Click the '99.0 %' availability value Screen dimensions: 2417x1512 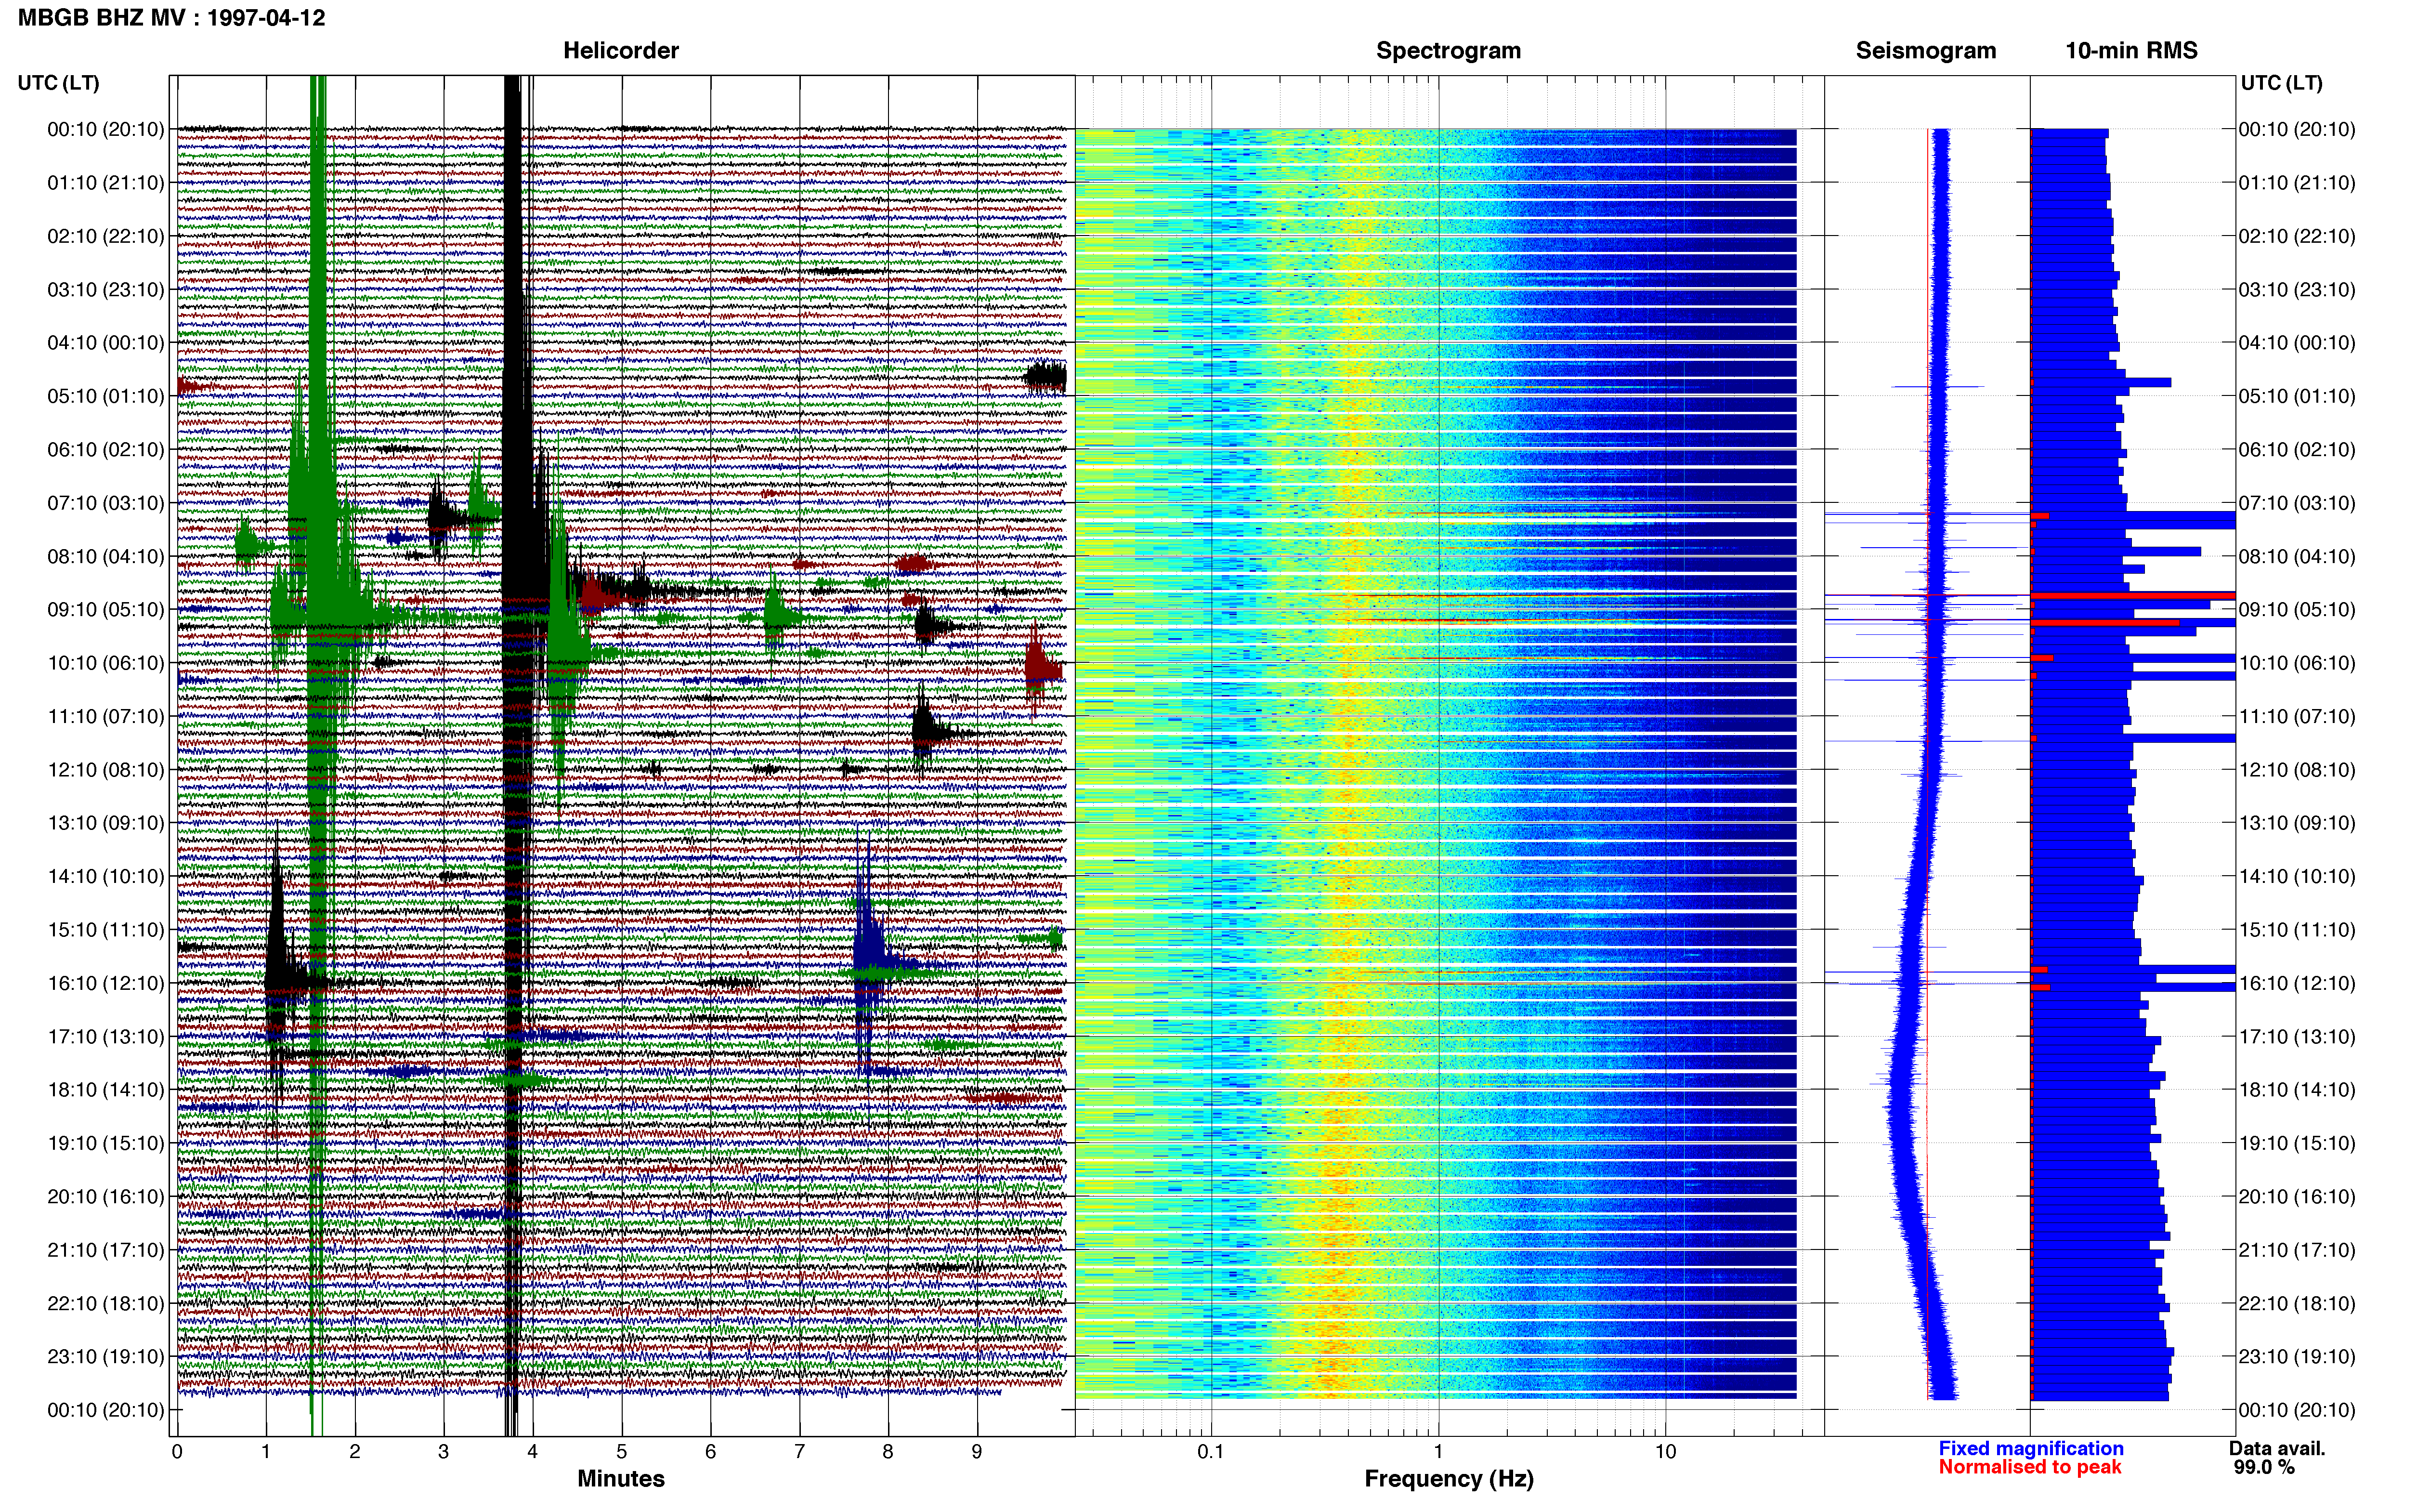point(2264,1467)
